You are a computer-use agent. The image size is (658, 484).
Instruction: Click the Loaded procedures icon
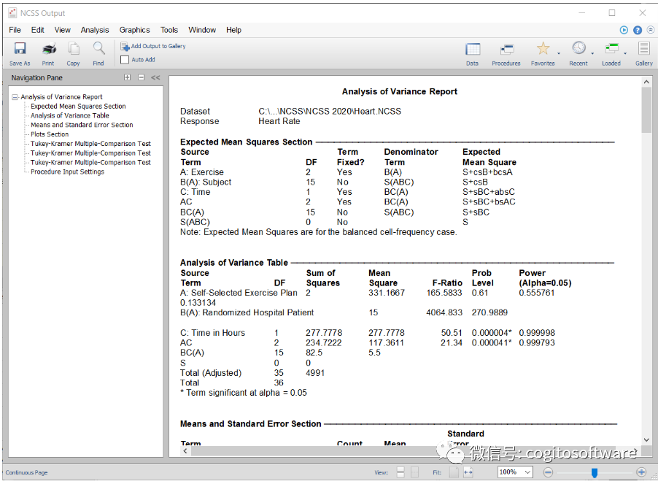[x=611, y=49]
